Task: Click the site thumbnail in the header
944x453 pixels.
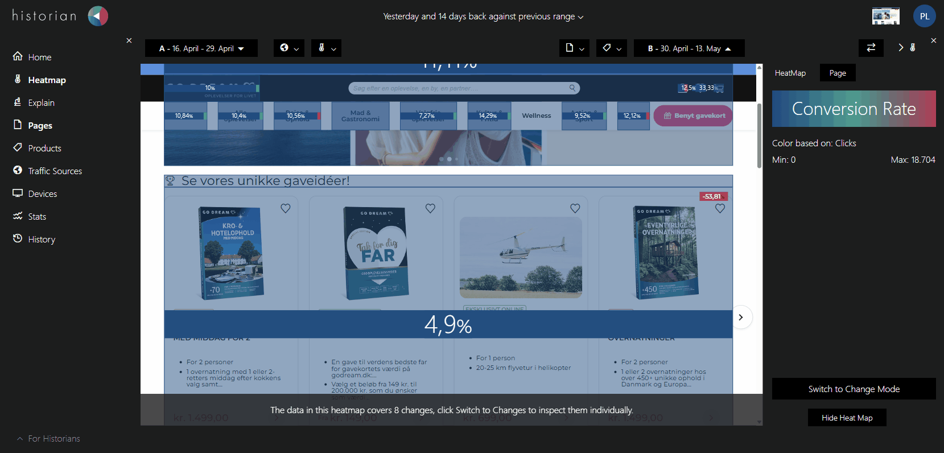Action: 885,16
